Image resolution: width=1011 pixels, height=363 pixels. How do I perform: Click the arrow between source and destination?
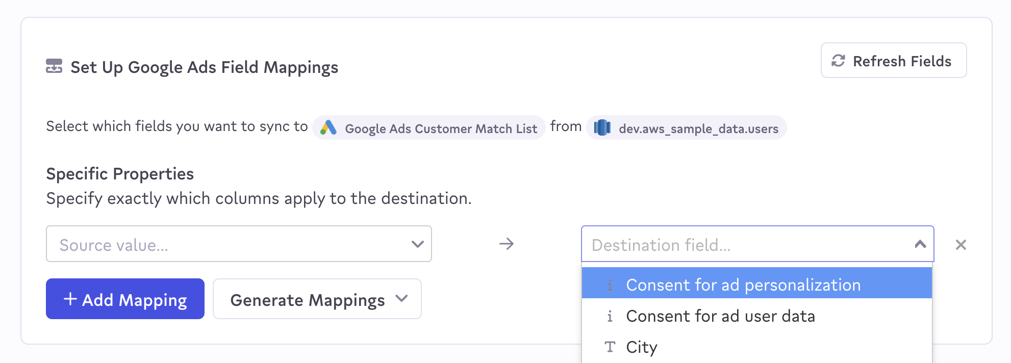506,244
